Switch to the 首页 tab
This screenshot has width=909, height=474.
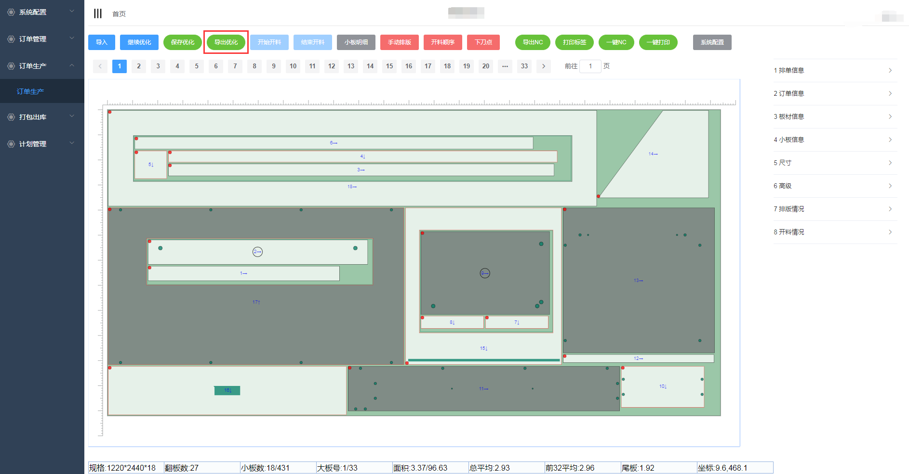click(x=119, y=14)
